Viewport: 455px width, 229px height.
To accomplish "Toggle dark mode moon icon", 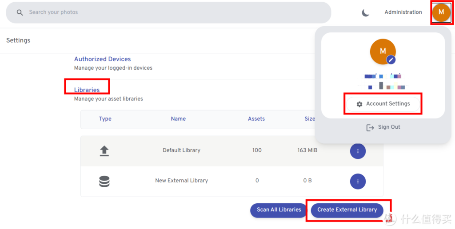I will (365, 12).
